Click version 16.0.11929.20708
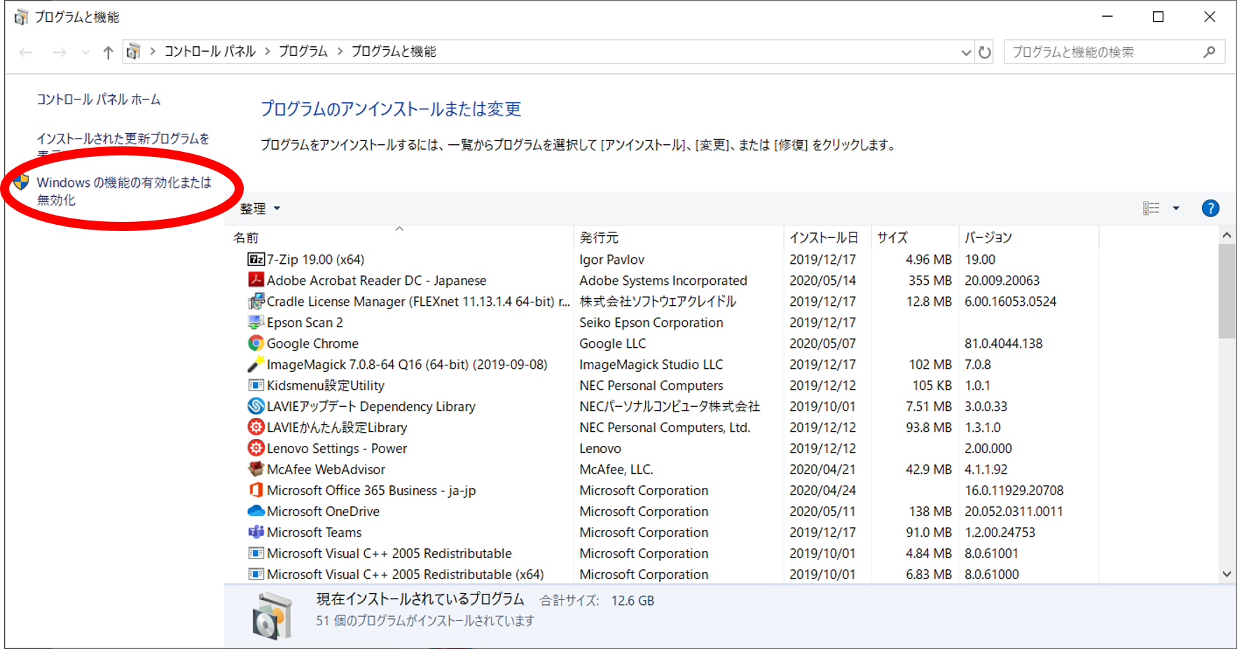Screen dimensions: 1237x649 1014,490
